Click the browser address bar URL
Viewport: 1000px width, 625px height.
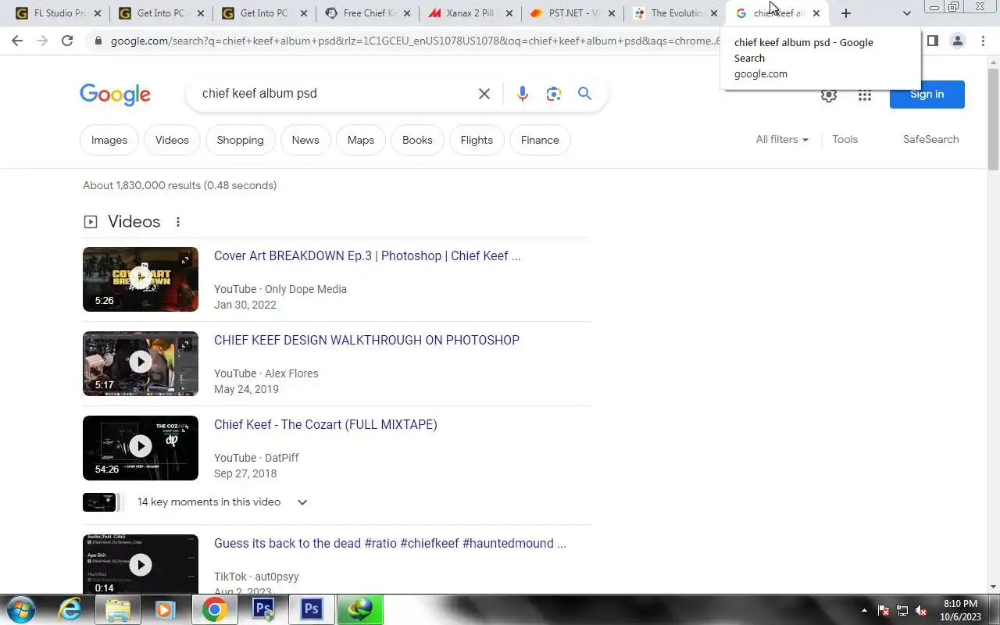click(x=414, y=41)
